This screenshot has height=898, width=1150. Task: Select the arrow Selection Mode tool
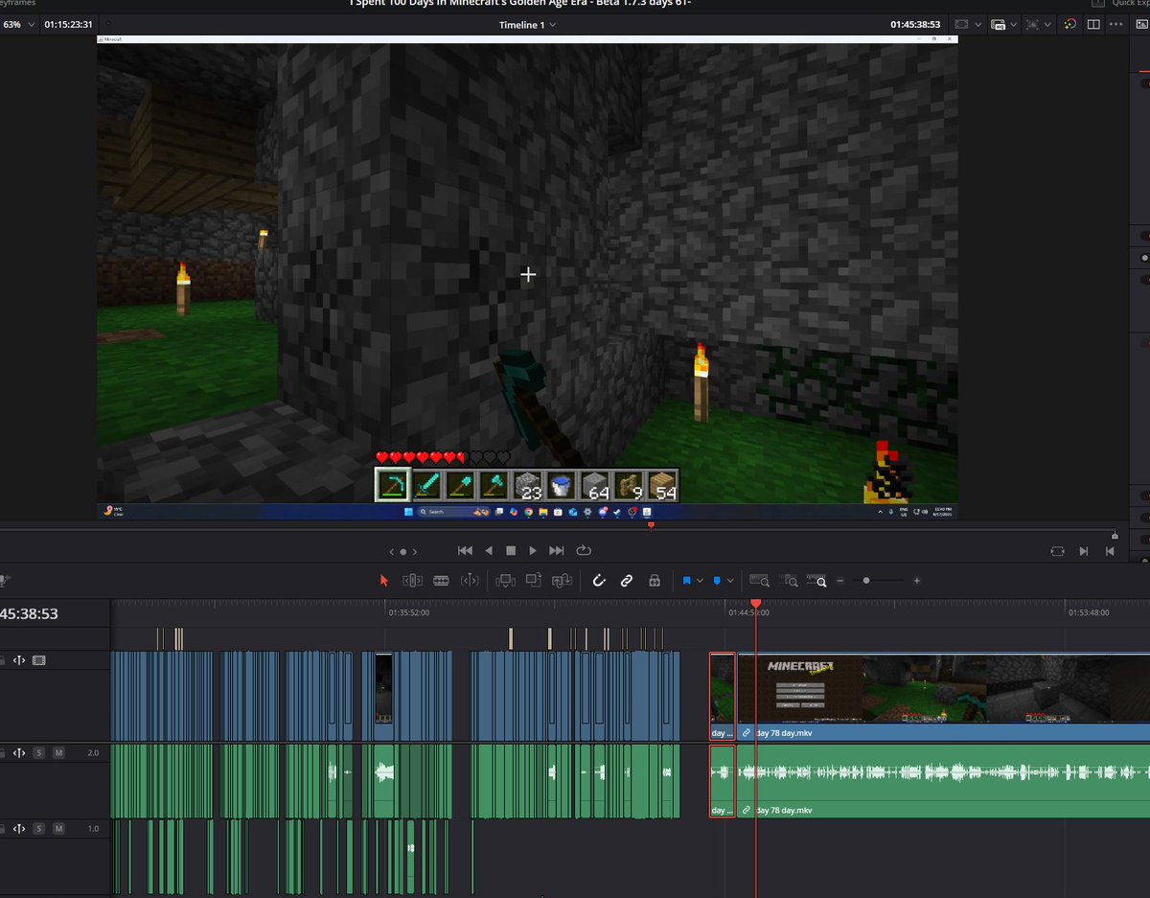coord(384,581)
